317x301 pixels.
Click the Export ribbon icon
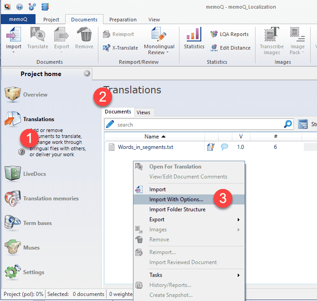pyautogui.click(x=61, y=35)
